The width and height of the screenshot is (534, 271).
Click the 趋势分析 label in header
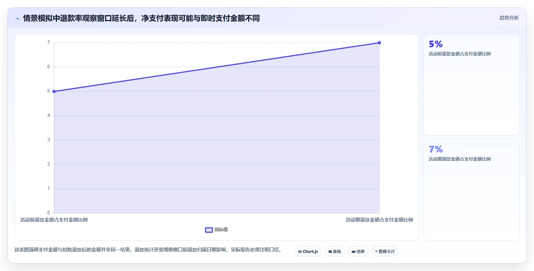(509, 18)
